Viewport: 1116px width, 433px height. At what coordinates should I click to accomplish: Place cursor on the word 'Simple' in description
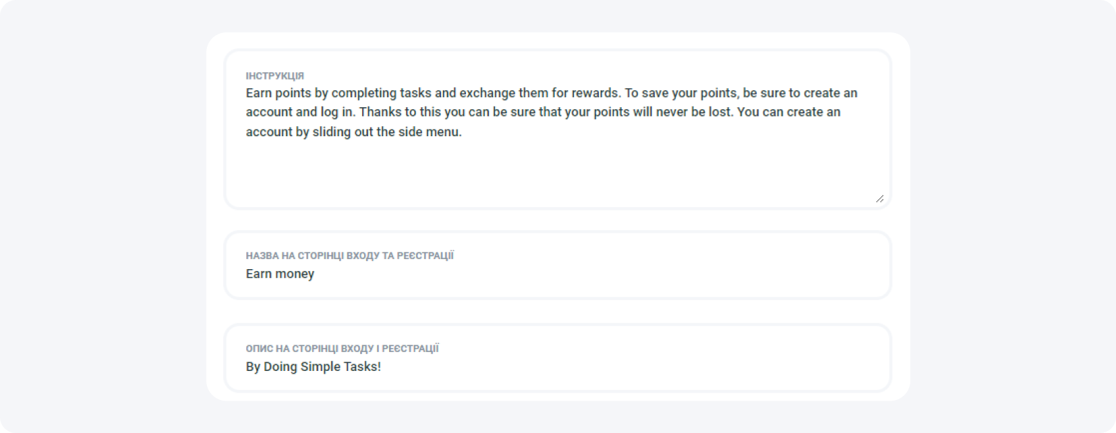coord(324,367)
